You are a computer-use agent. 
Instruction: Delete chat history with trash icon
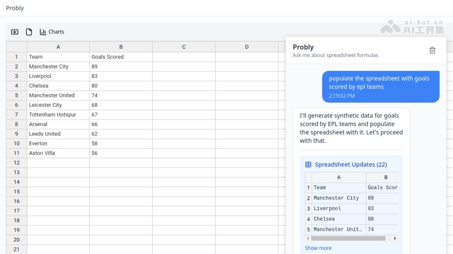point(432,50)
